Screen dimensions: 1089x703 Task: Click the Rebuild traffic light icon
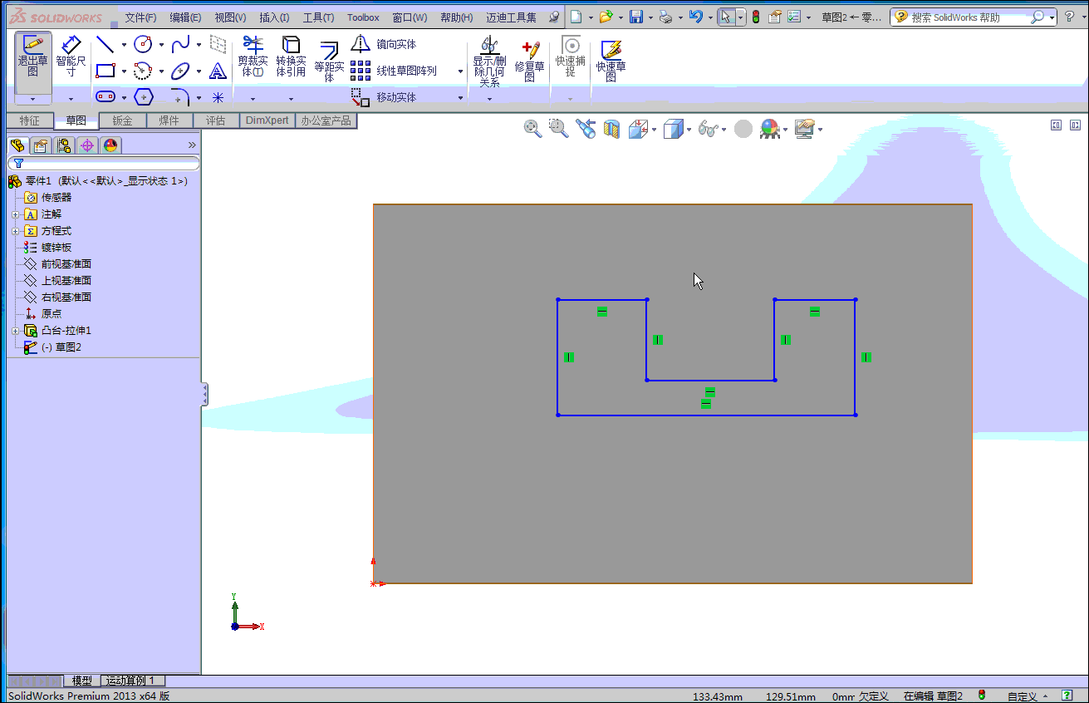pyautogui.click(x=755, y=17)
